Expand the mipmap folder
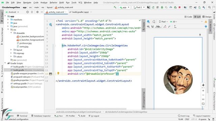 11,53
